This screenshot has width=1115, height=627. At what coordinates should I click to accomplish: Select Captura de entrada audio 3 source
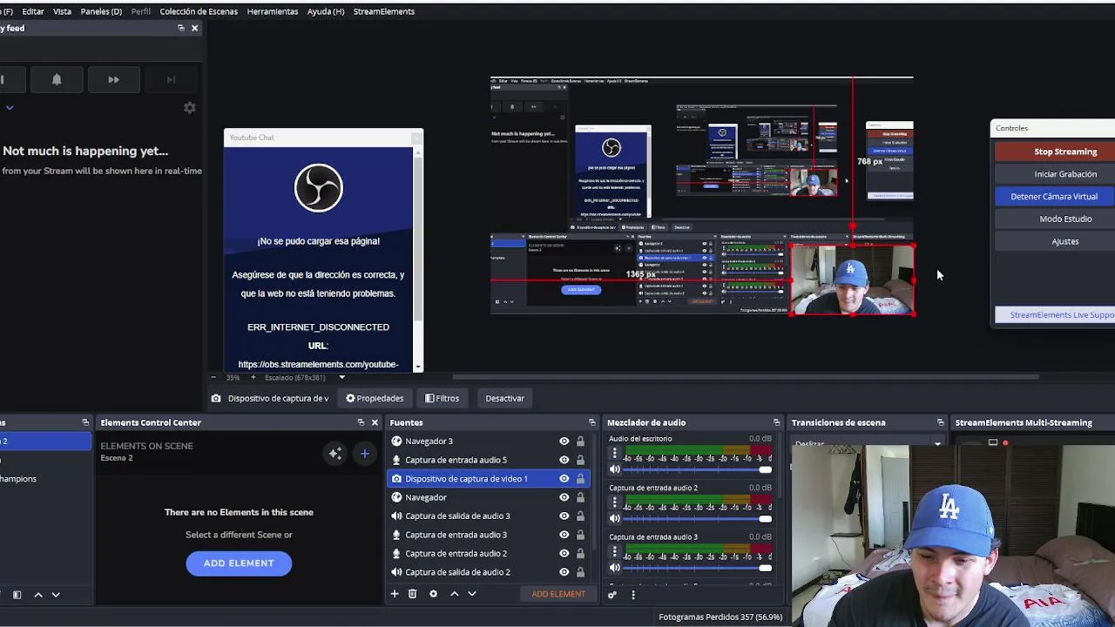(488, 535)
